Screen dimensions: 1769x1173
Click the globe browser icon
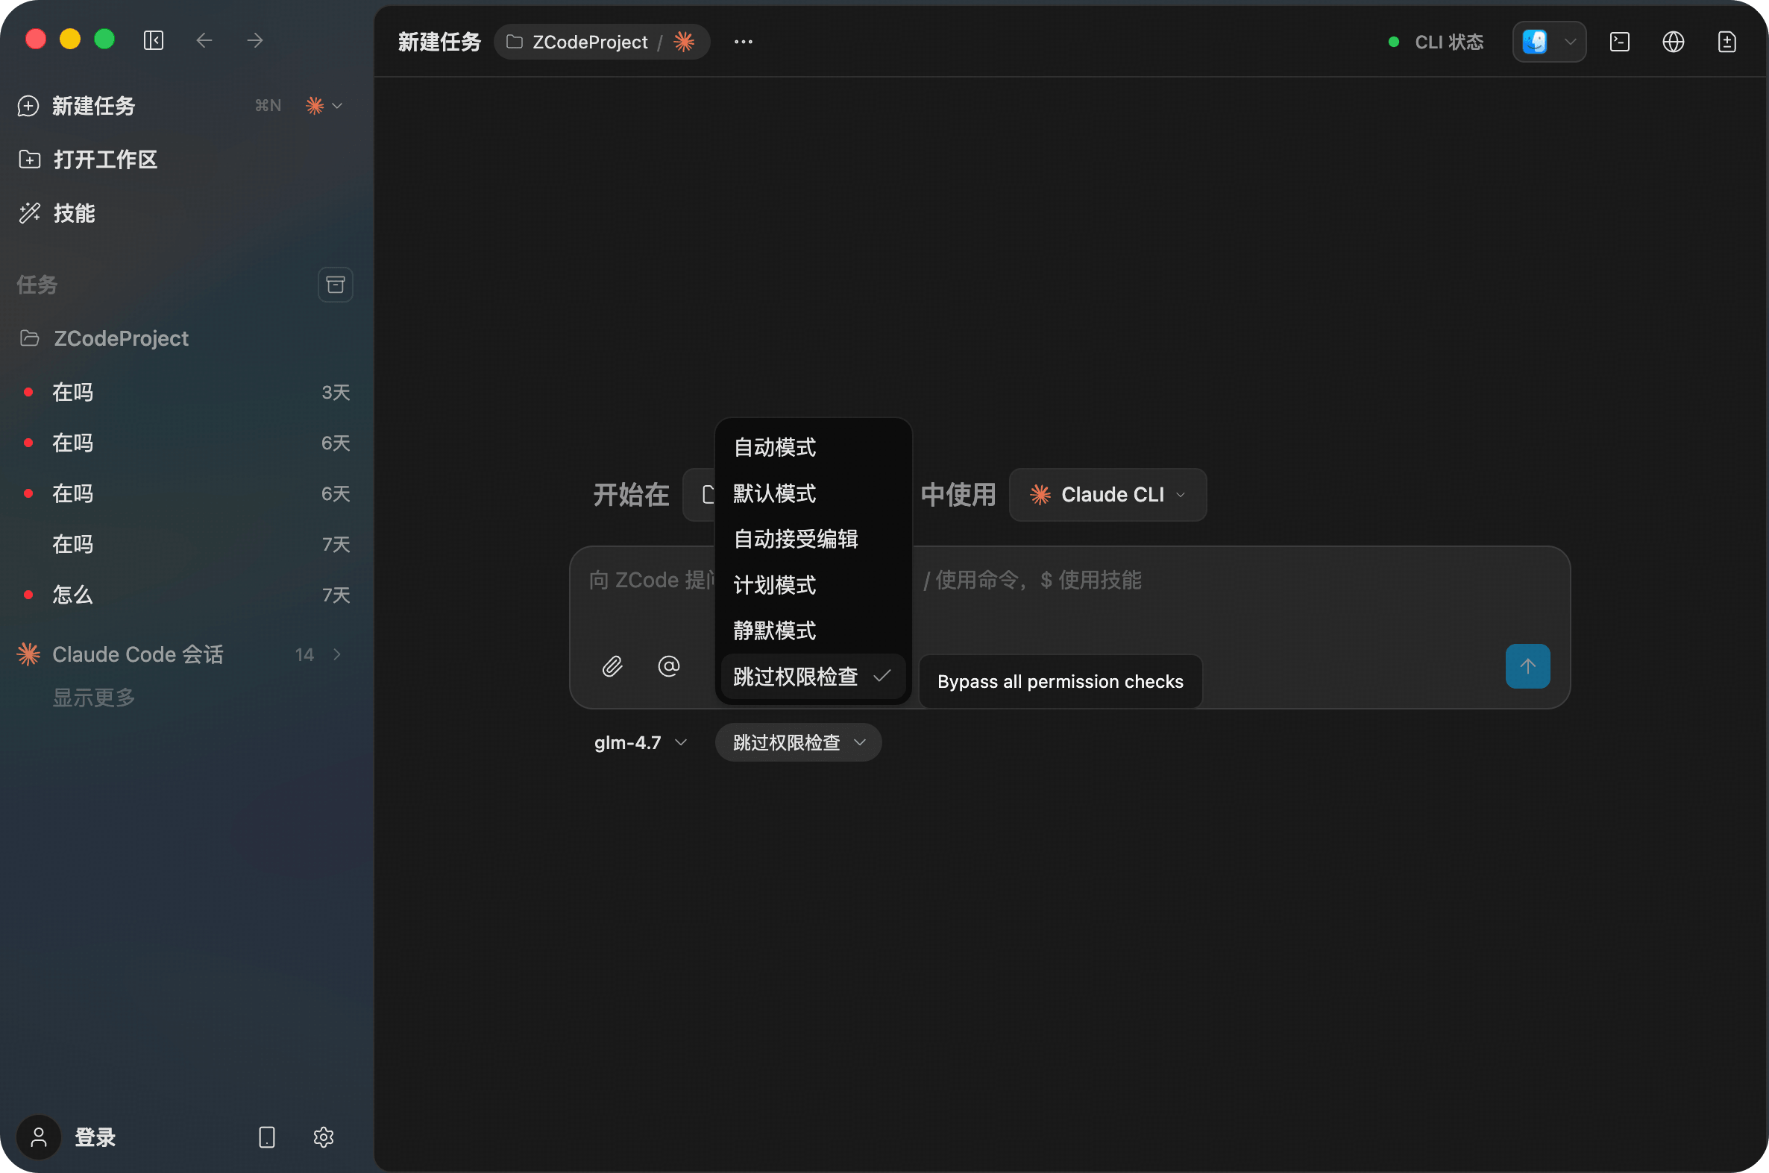1674,42
